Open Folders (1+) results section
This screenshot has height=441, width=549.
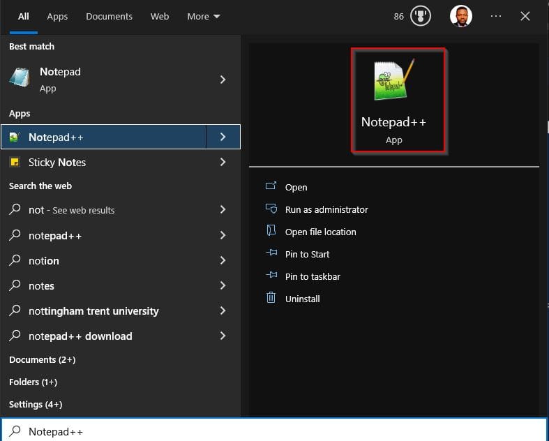(x=33, y=382)
